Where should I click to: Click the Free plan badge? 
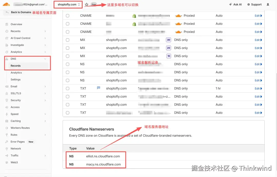pos(94,4)
